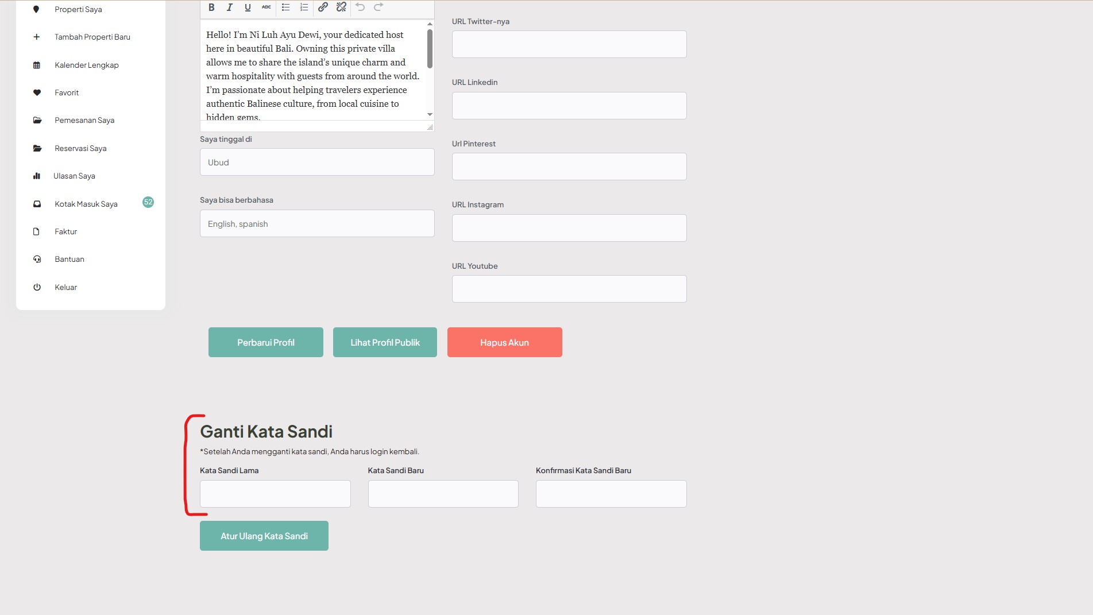
Task: Focus the Saya tinggal di field
Action: click(x=317, y=162)
